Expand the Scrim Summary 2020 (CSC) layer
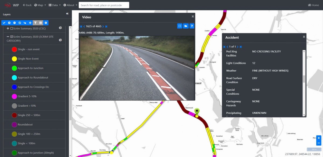This screenshot has width=323, height=157. (8, 28)
